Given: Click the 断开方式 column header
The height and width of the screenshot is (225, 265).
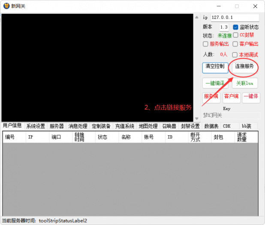Looking at the screenshot, I should tap(200, 137).
